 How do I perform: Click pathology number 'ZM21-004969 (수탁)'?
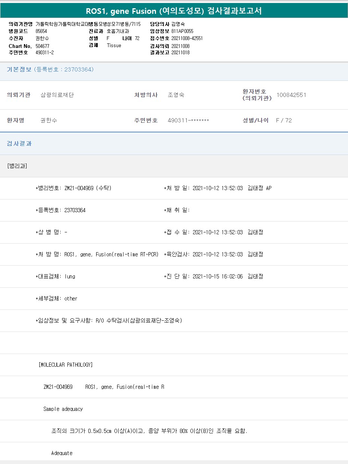pos(88,188)
